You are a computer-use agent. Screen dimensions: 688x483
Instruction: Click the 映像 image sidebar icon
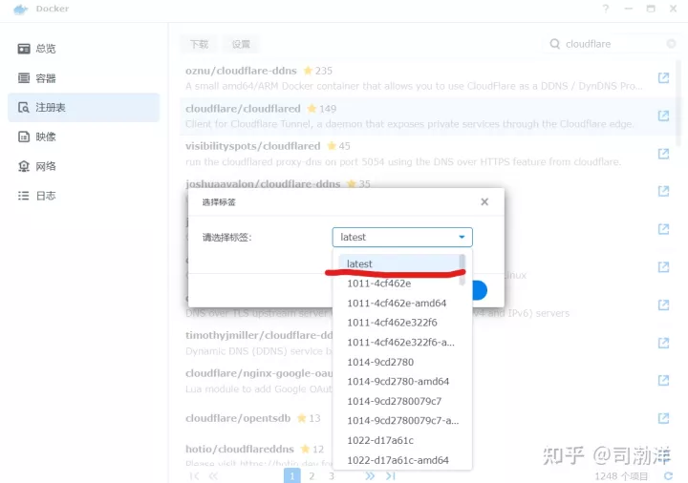24,136
